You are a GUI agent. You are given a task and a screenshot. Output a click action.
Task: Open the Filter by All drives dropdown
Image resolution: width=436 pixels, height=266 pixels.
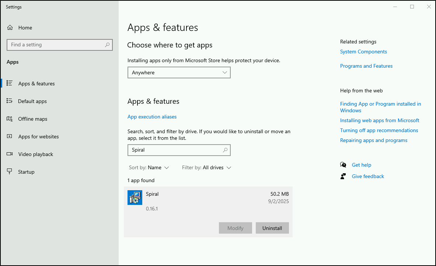click(207, 167)
